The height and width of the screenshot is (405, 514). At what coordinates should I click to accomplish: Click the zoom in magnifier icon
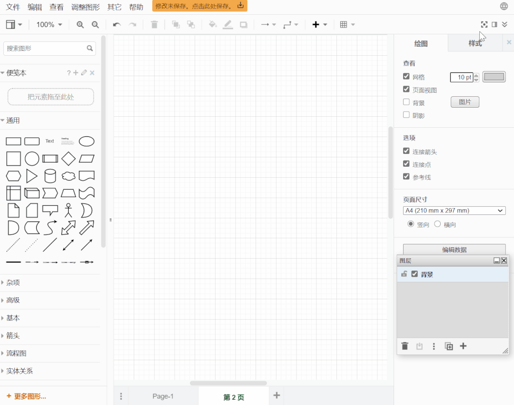[x=80, y=25]
